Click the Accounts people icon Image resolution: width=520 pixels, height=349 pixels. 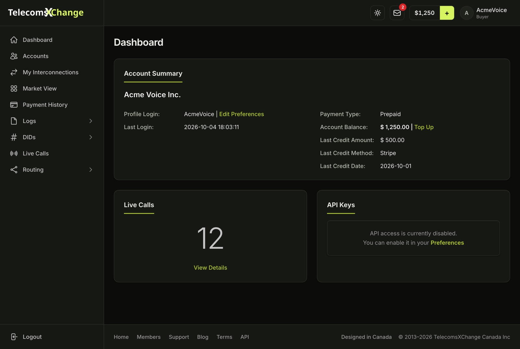[x=14, y=56]
